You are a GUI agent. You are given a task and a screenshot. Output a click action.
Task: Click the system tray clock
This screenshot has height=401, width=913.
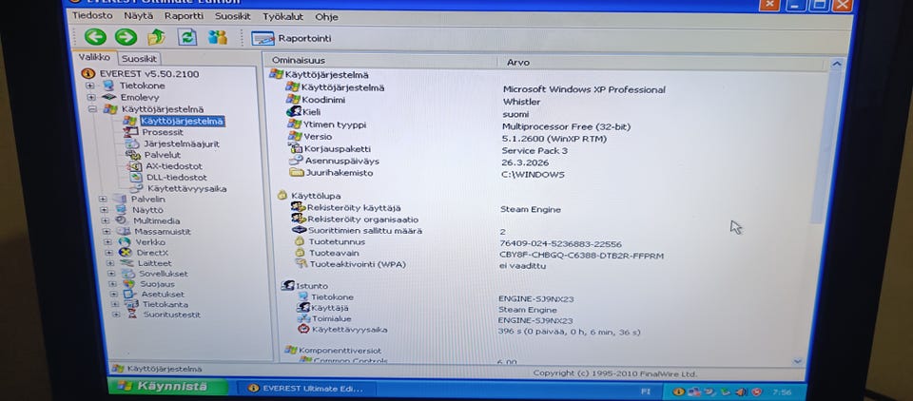[782, 392]
